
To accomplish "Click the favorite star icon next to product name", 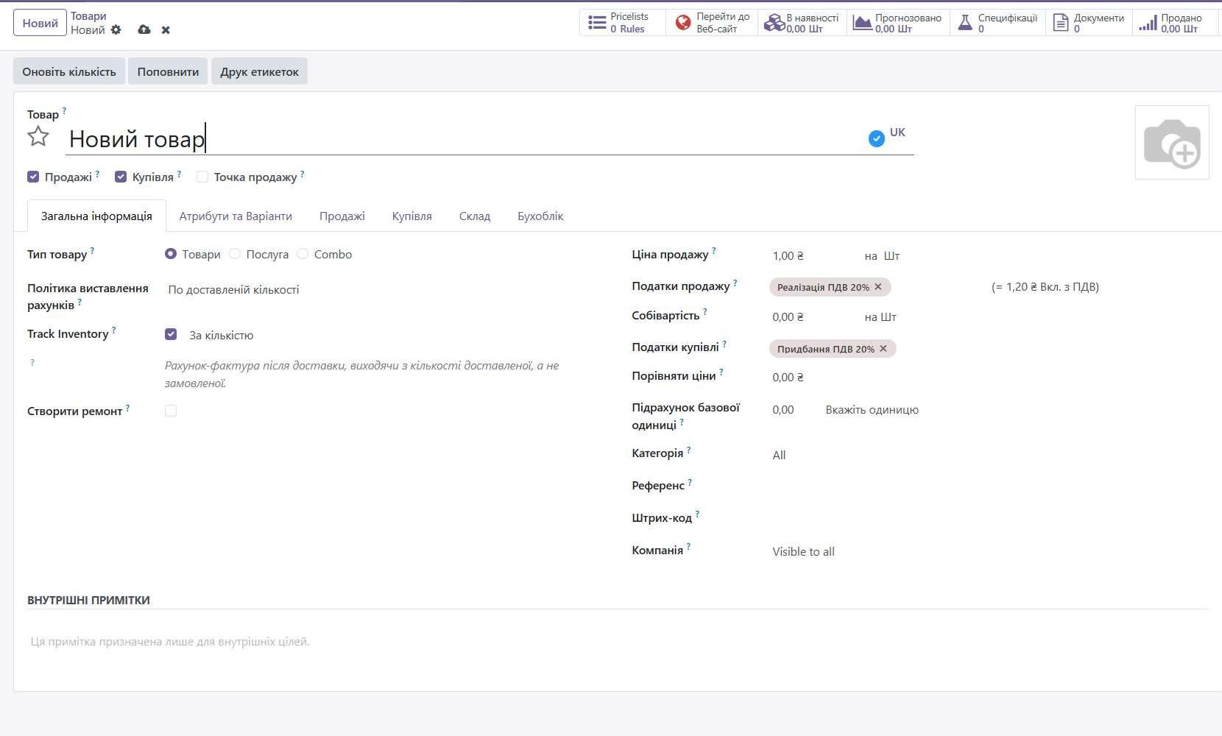I will pyautogui.click(x=38, y=137).
